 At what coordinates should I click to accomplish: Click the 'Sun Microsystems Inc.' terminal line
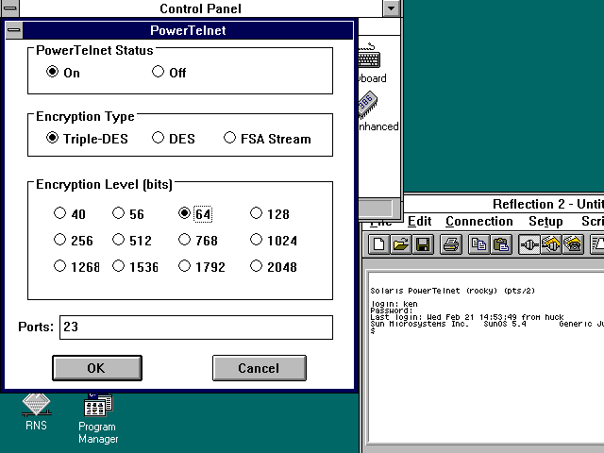click(x=487, y=324)
